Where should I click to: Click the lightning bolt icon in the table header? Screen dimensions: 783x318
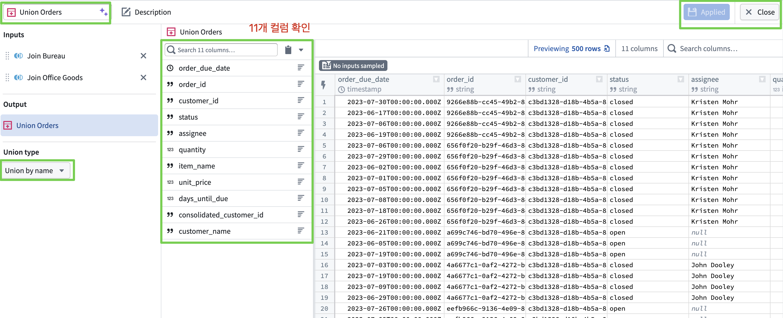point(323,85)
